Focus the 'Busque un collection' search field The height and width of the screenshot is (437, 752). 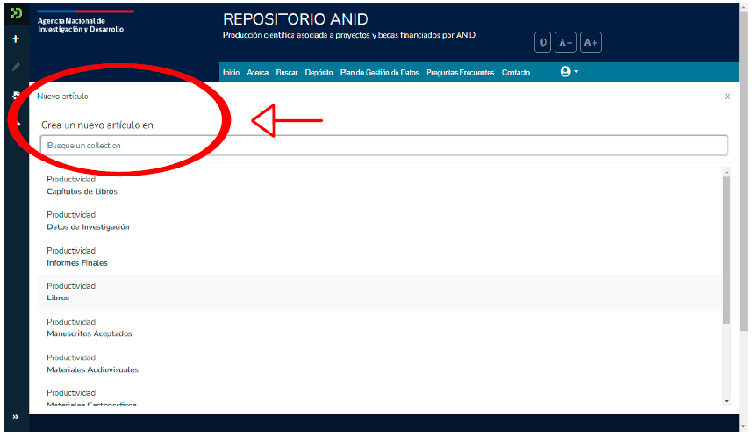point(383,146)
